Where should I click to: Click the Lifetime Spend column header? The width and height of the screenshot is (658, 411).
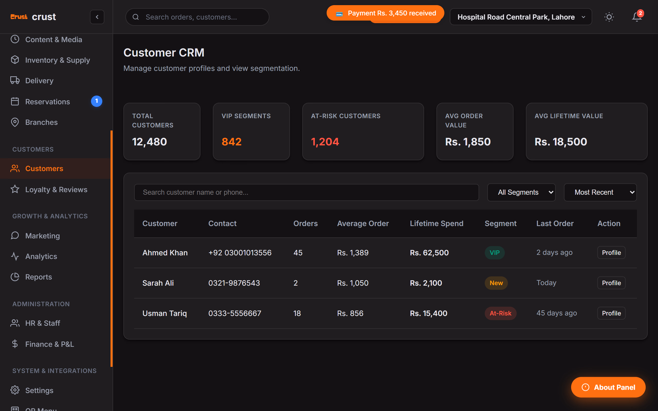(x=436, y=223)
